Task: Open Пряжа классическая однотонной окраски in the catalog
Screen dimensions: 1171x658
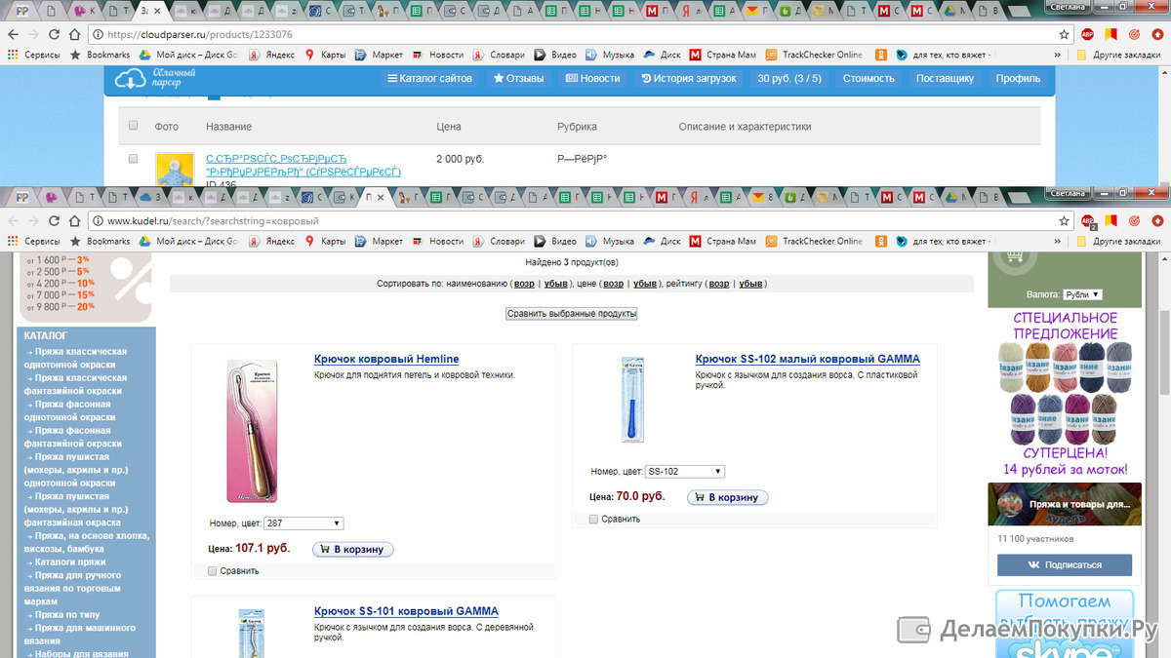Action: pyautogui.click(x=76, y=358)
